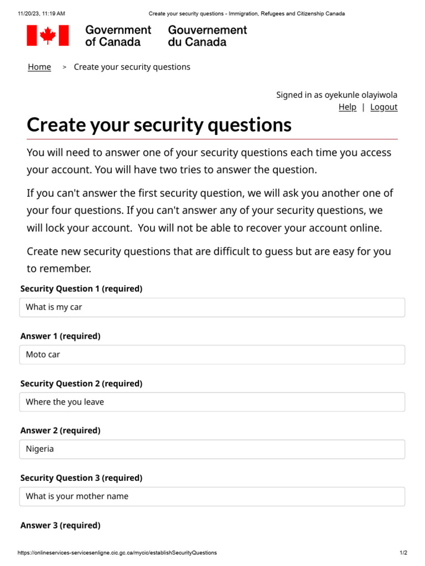Click the Security Question 2 field

click(212, 402)
